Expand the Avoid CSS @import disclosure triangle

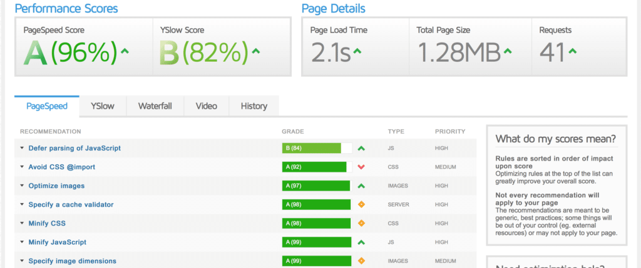[x=22, y=167]
